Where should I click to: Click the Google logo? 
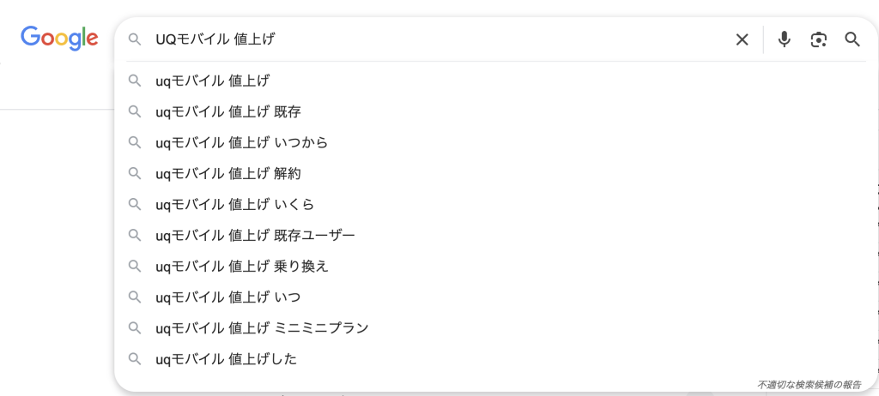pos(59,38)
